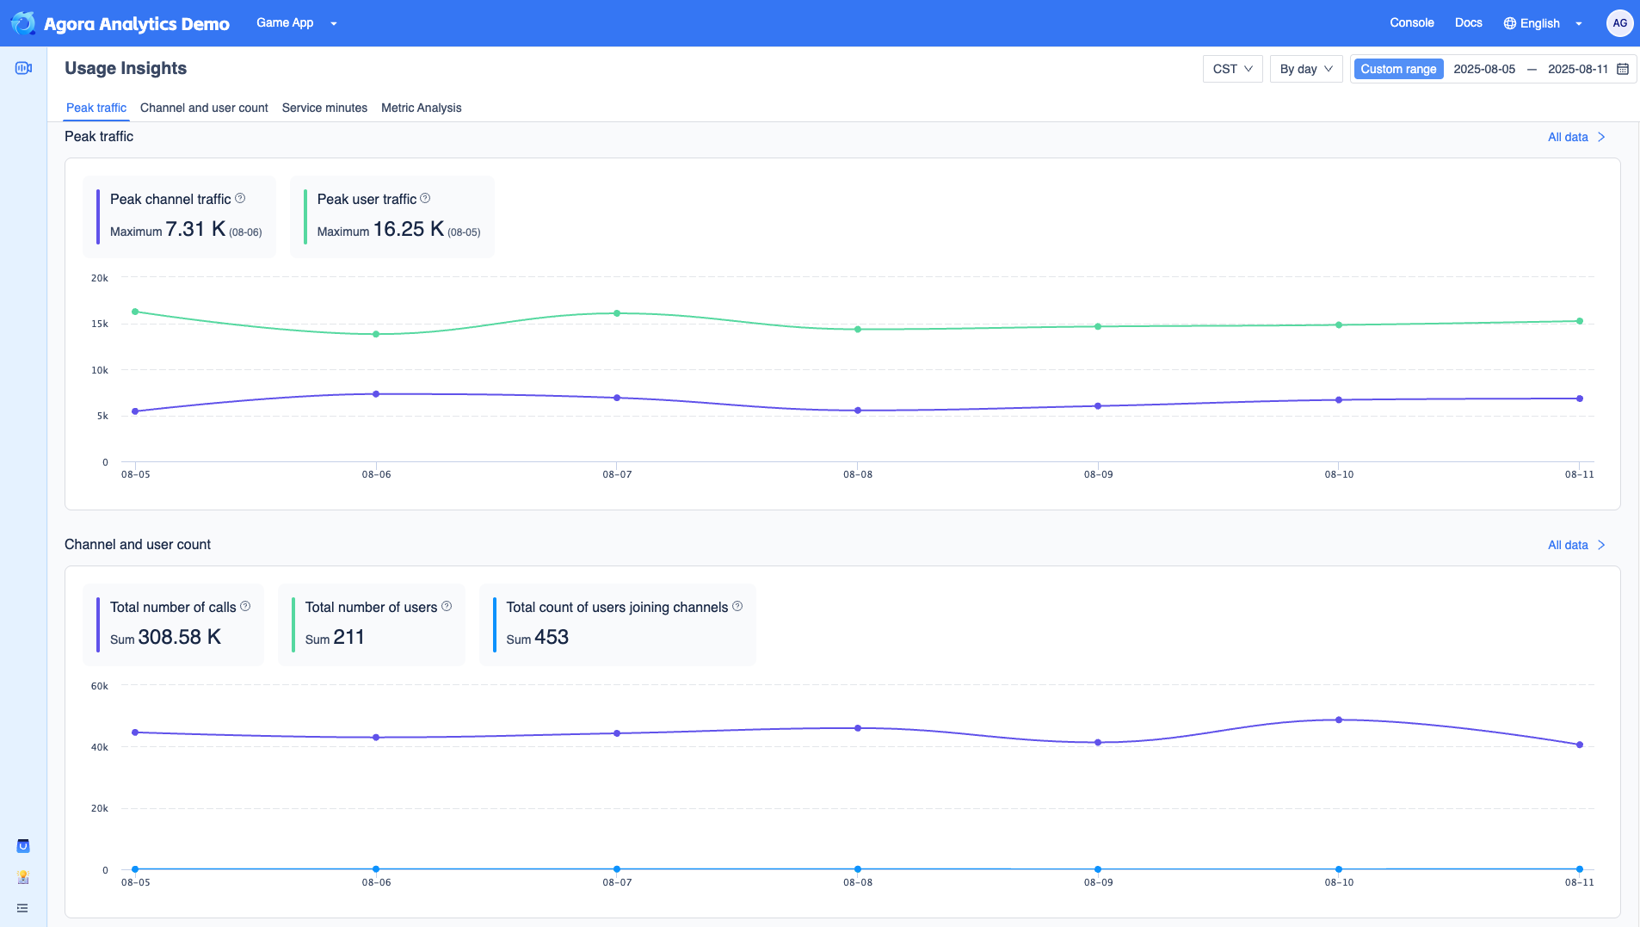Select the Peak traffic tab
This screenshot has height=927, width=1640.
click(x=96, y=108)
